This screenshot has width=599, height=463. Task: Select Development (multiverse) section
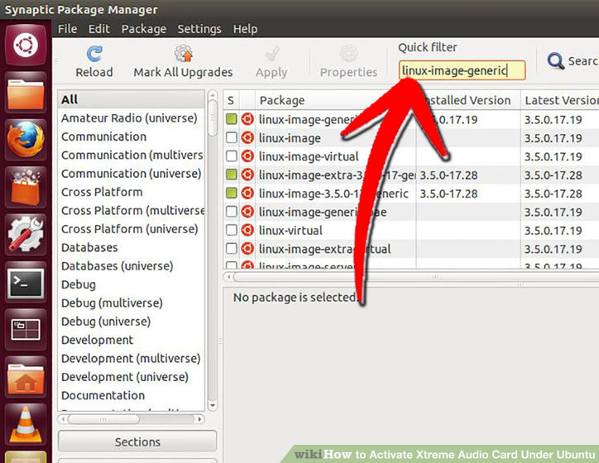pyautogui.click(x=131, y=359)
